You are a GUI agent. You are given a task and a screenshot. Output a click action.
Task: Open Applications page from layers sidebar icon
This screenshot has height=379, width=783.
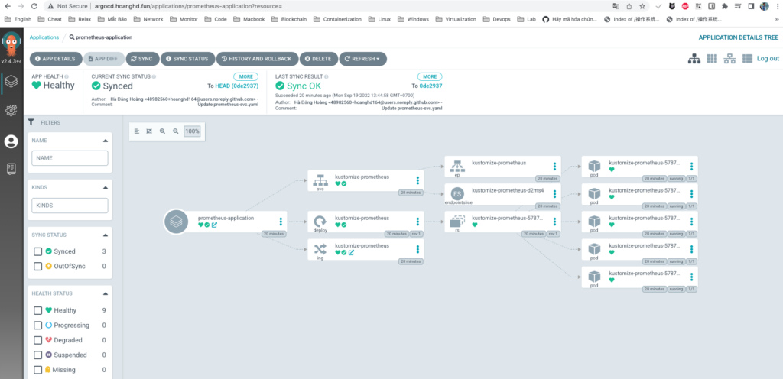[11, 82]
